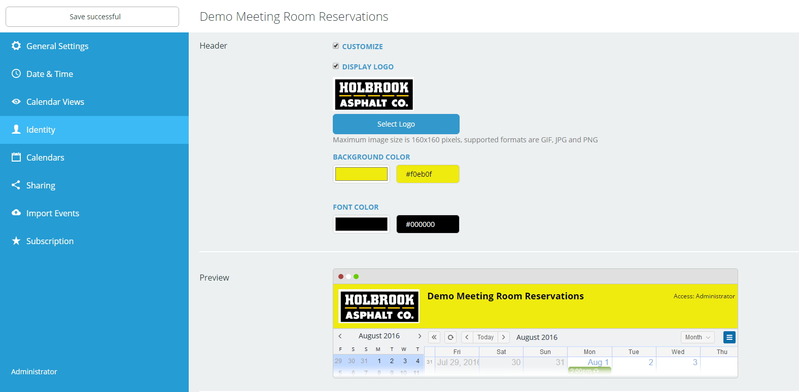The width and height of the screenshot is (799, 392).
Task: Click the DISPLAY LOGO label link
Action: [368, 67]
